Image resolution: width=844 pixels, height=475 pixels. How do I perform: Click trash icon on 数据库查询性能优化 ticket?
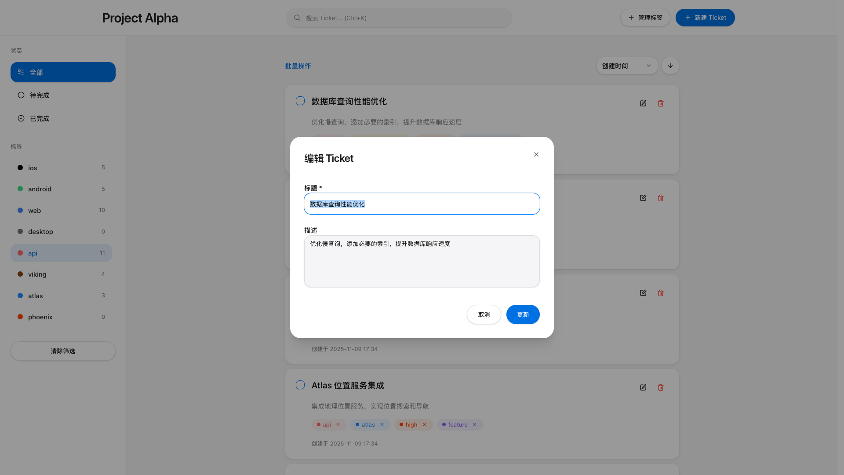(x=660, y=103)
